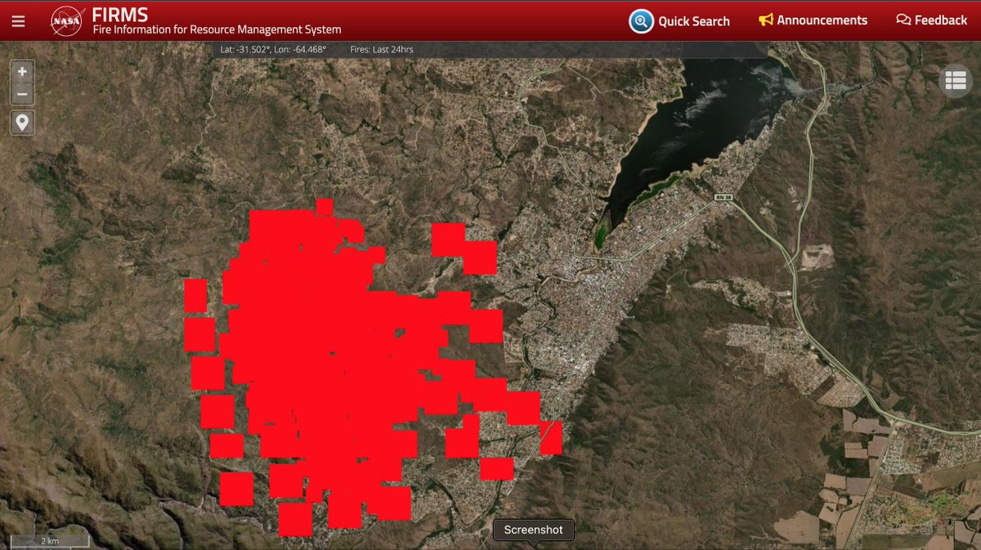Zoom in with the plus button

coord(21,72)
